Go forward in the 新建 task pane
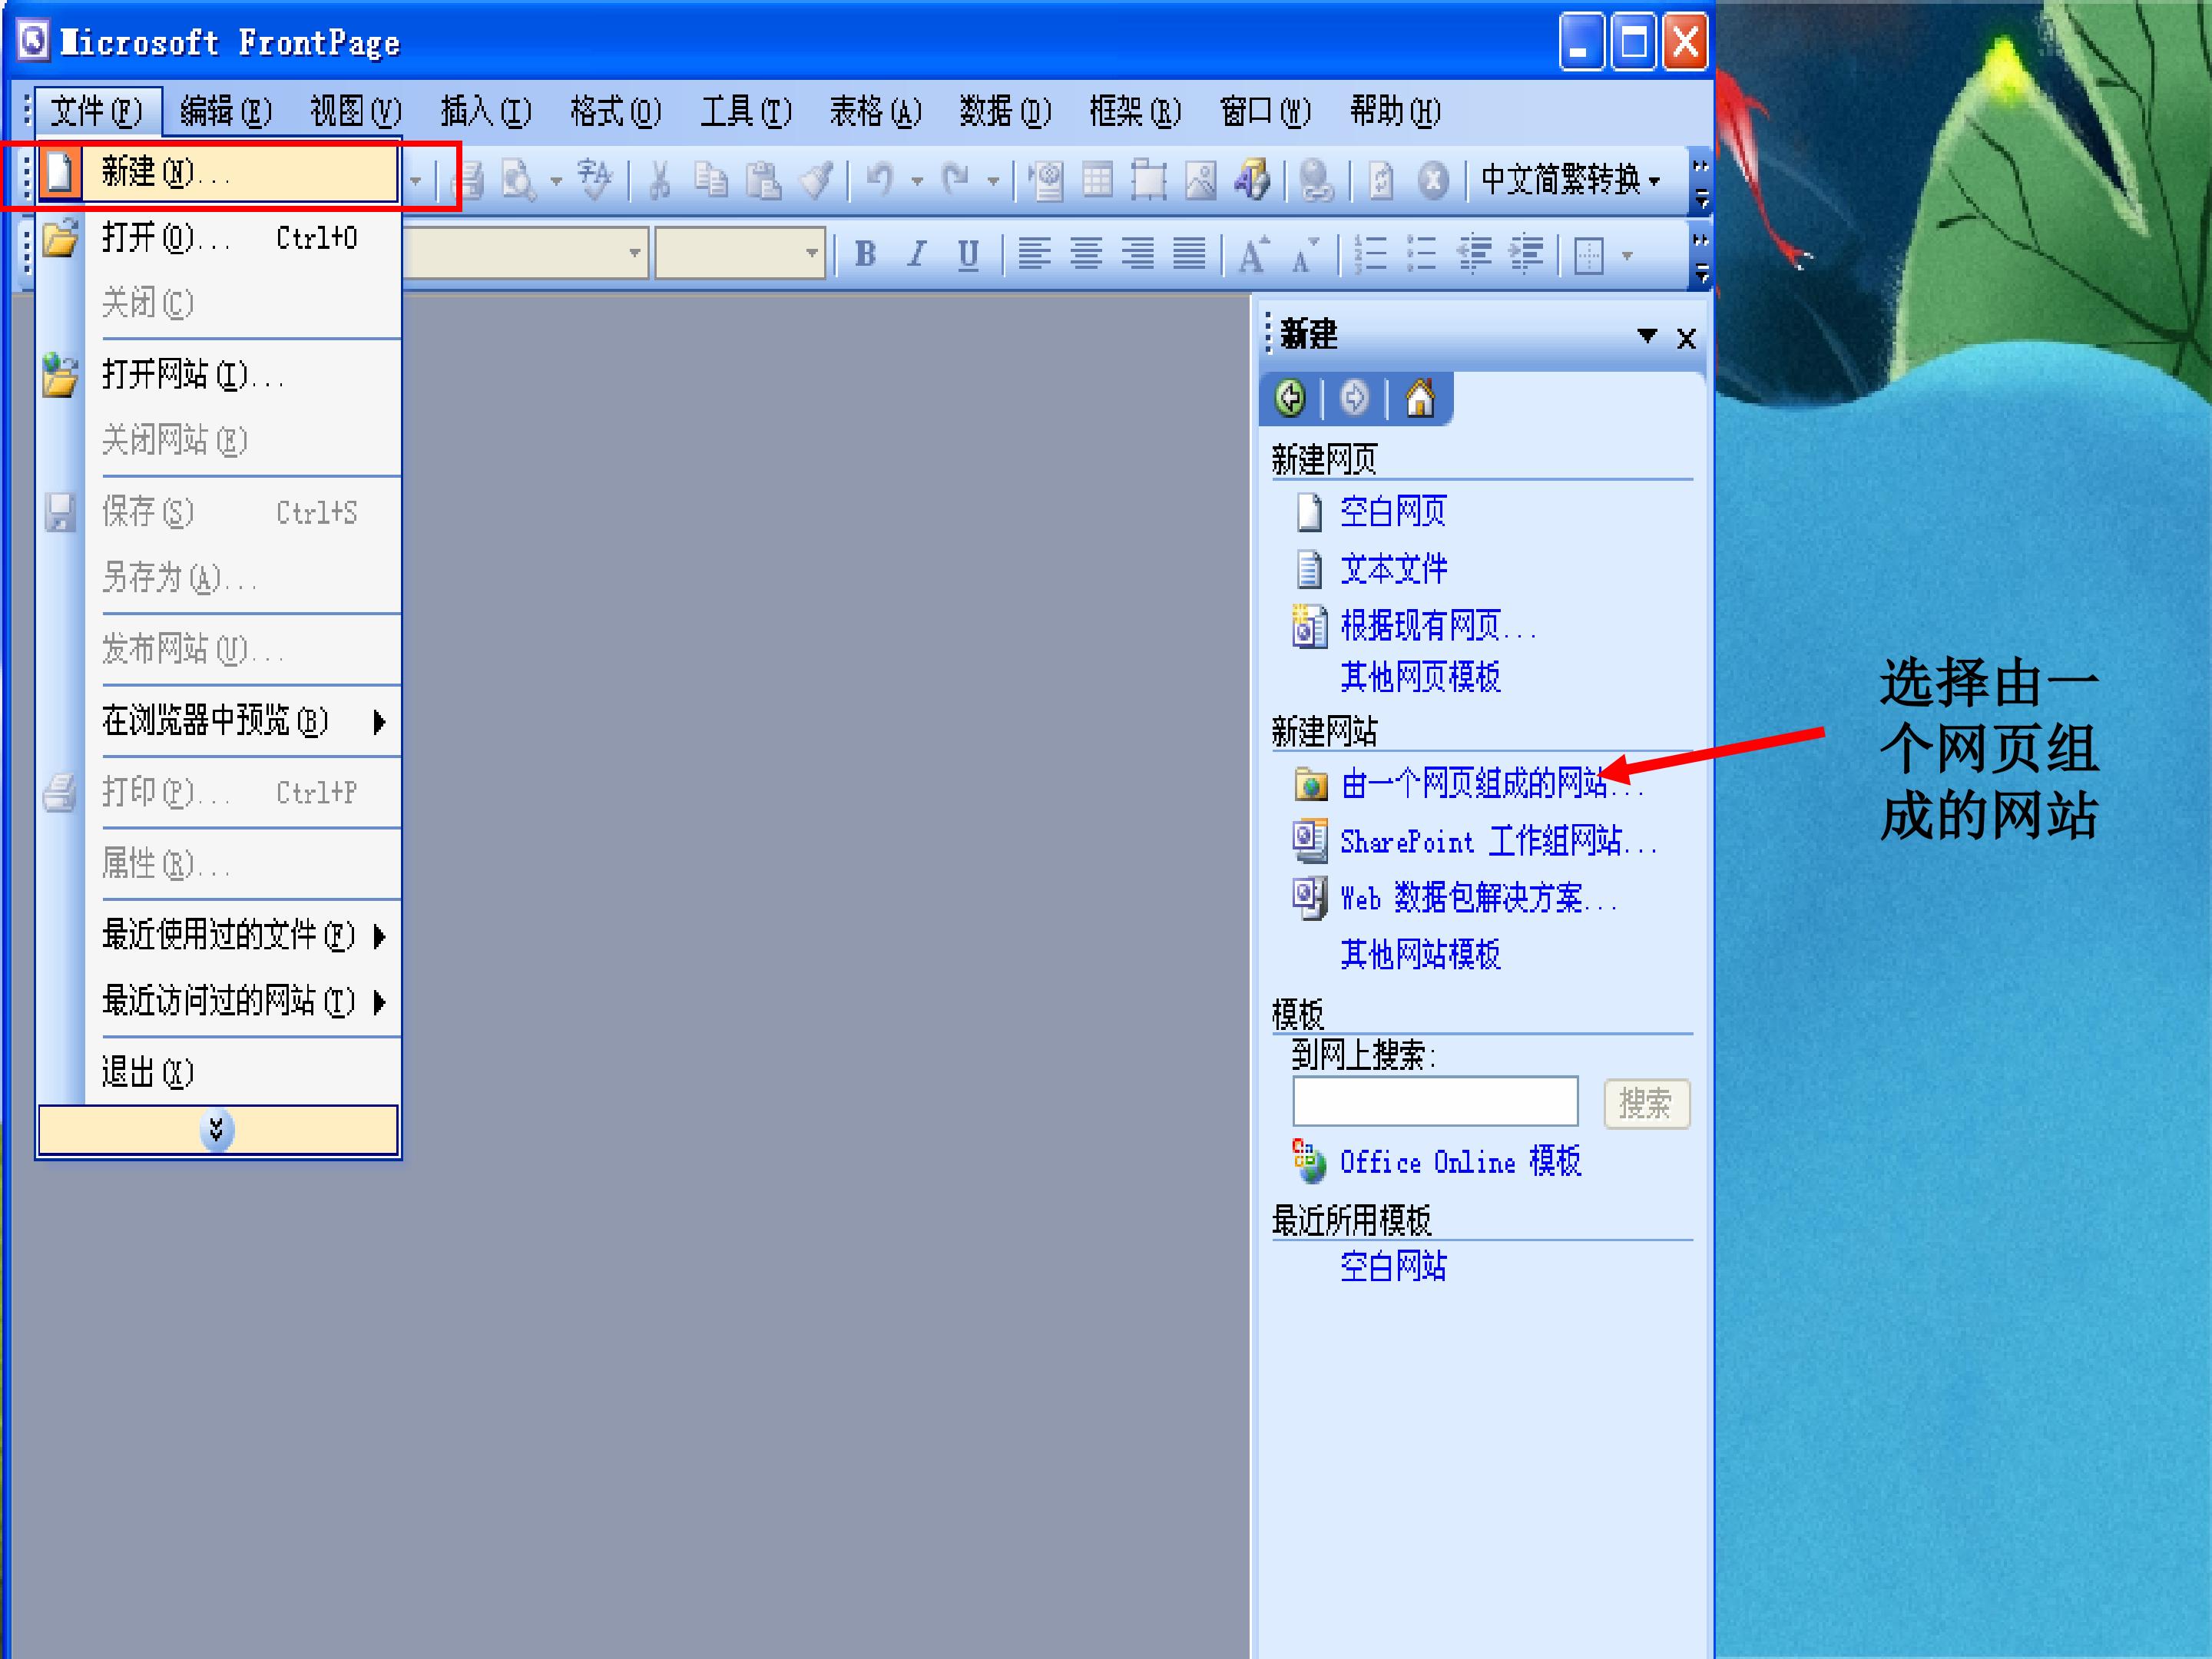This screenshot has width=2212, height=1659. [1354, 398]
